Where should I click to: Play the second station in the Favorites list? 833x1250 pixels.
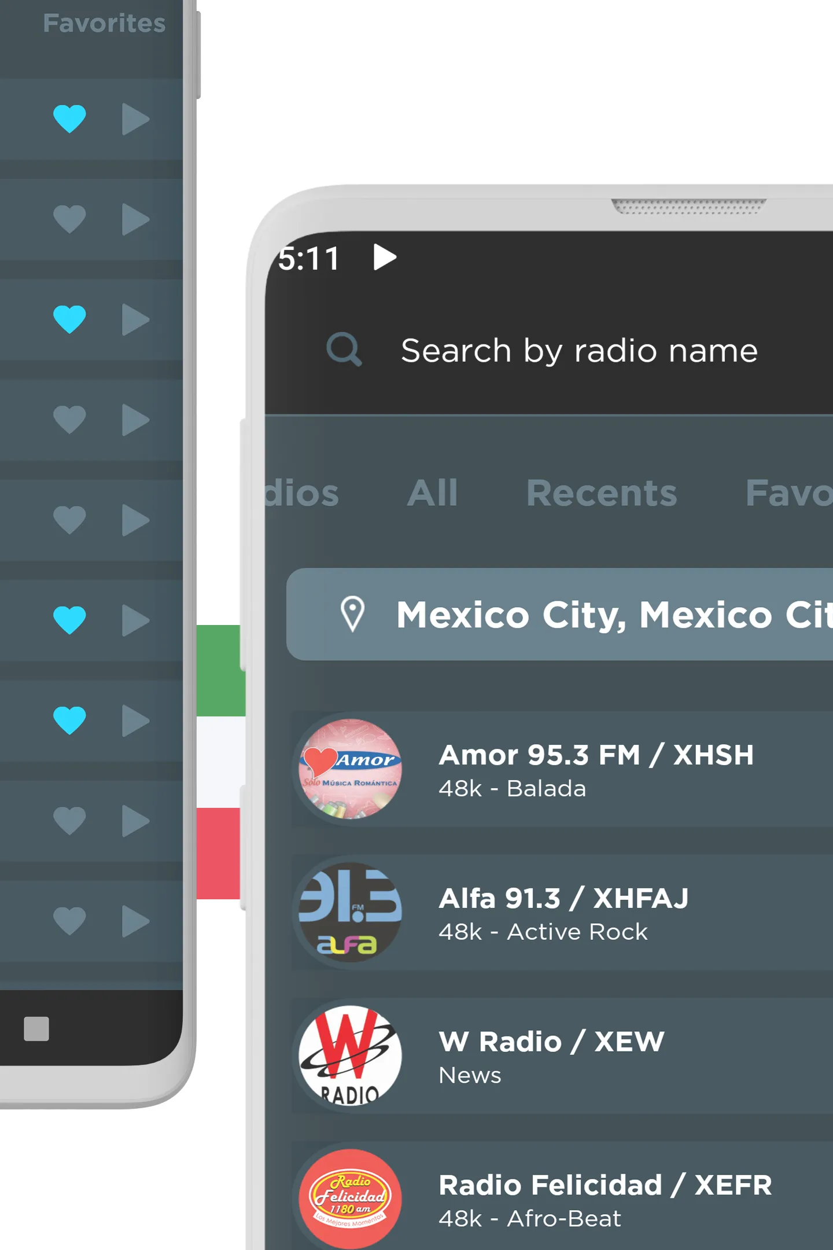pos(136,219)
